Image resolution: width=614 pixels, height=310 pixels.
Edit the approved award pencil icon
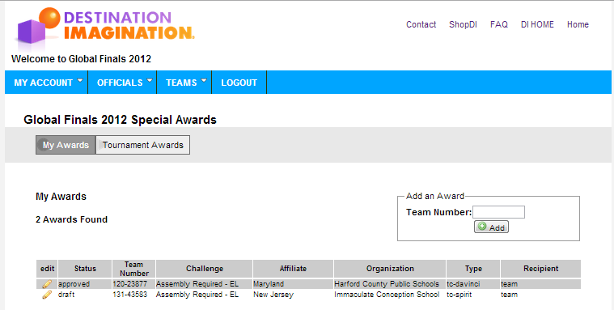tap(47, 284)
